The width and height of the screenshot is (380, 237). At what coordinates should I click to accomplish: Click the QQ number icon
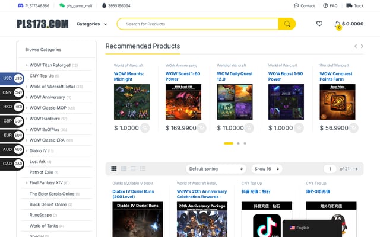(104, 5)
